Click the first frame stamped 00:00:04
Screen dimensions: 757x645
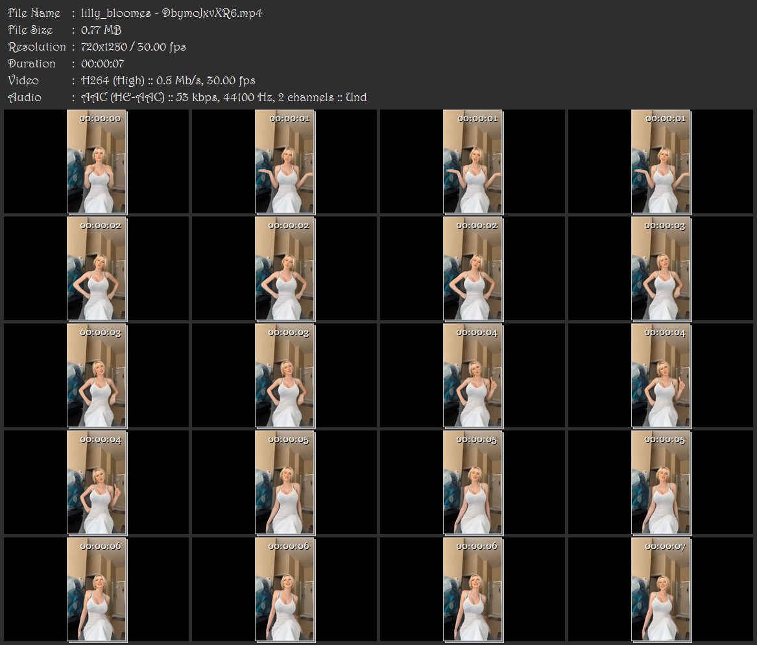click(x=473, y=375)
